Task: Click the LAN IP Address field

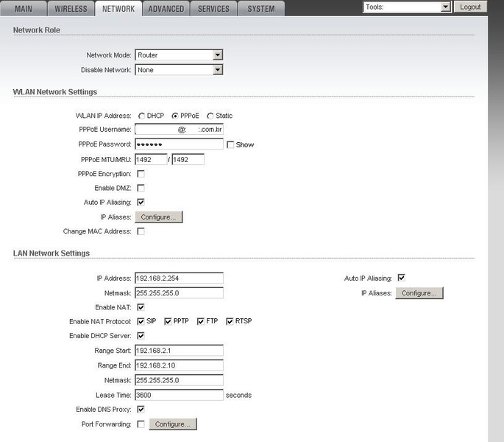Action: click(x=179, y=278)
